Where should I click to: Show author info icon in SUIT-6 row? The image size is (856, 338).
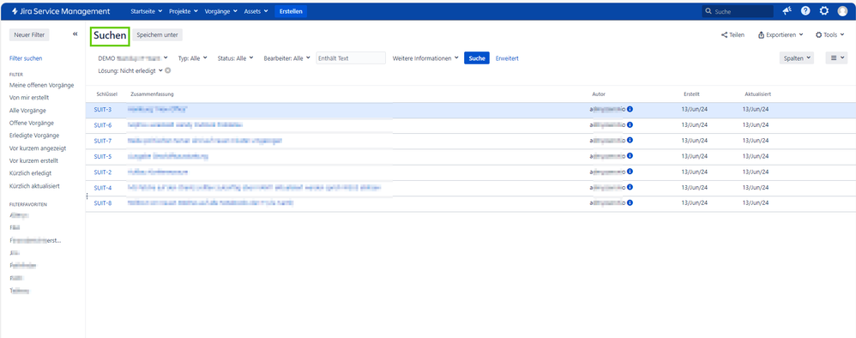[x=630, y=125]
